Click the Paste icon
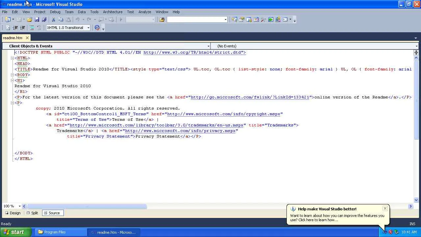The width and height of the screenshot is (421, 237). 68,19
